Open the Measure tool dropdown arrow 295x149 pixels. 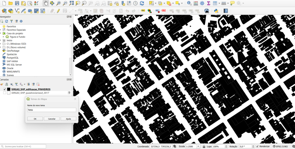point(228,3)
